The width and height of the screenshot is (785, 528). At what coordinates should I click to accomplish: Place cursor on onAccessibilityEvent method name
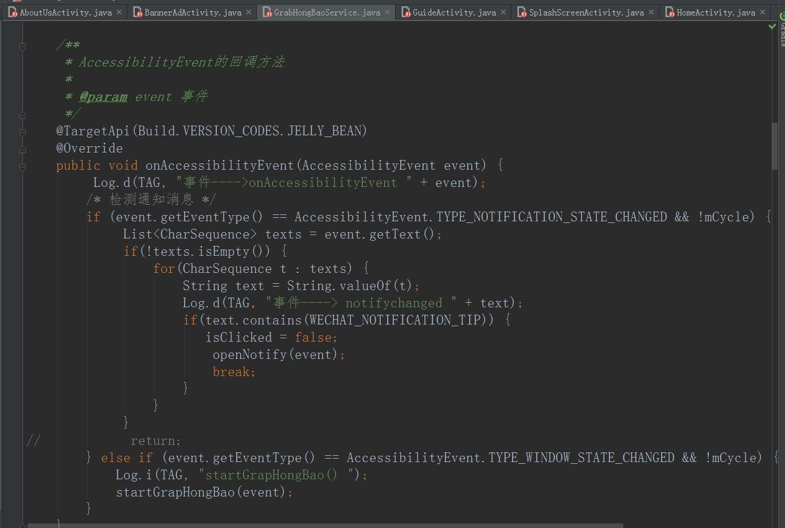(220, 166)
